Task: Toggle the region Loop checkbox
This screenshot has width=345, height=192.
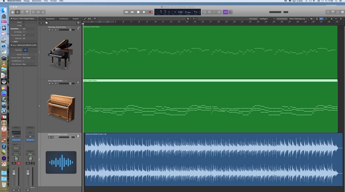Action: (x=24, y=25)
